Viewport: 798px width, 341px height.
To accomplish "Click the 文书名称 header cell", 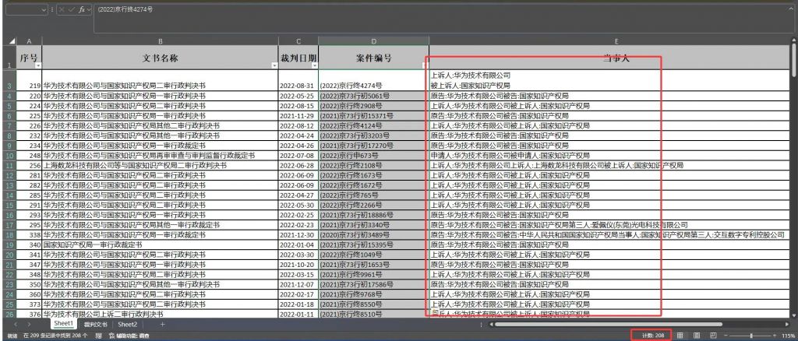I will click(160, 58).
